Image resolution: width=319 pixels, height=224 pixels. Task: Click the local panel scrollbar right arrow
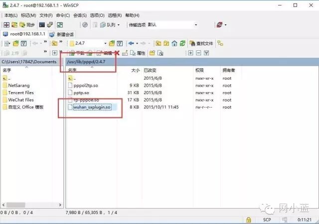(60, 205)
